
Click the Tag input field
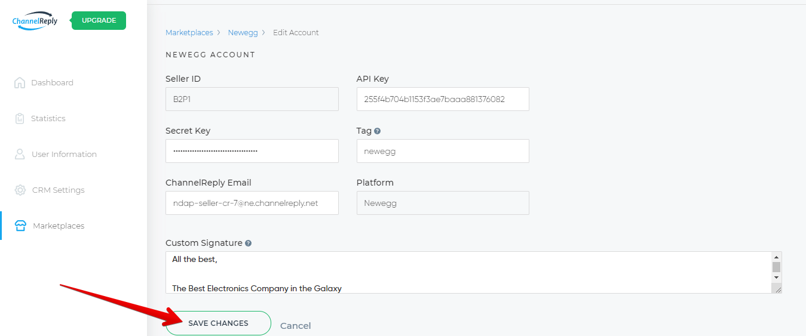point(443,151)
